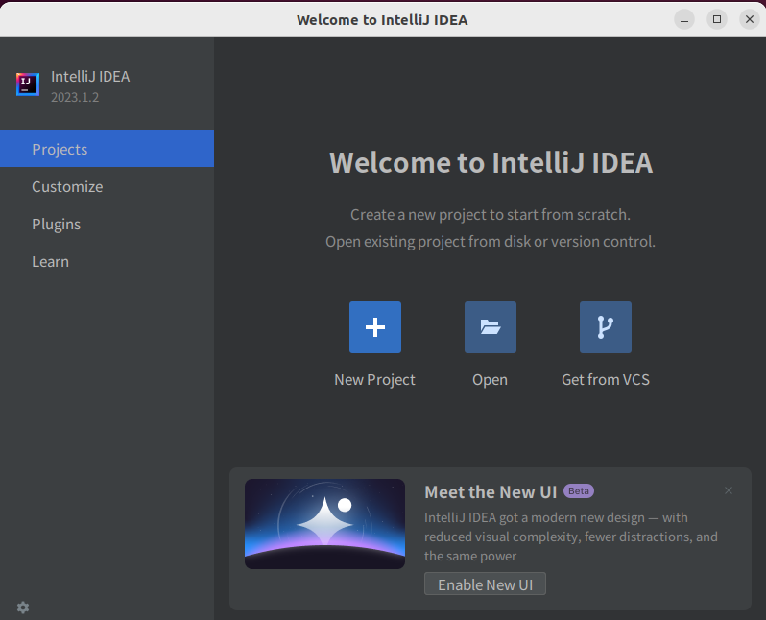Maximize the Welcome window
Screen dimensions: 766x620
click(717, 19)
